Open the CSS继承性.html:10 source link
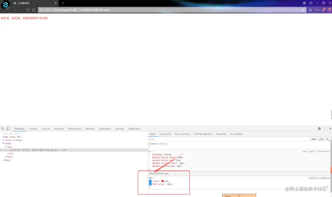 click(319, 178)
